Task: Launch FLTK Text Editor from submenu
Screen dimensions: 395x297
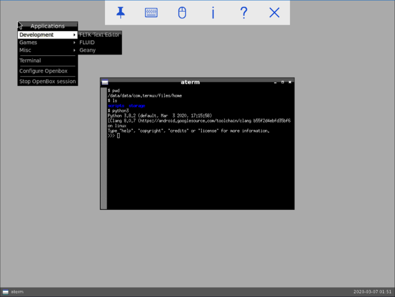Action: (100, 35)
